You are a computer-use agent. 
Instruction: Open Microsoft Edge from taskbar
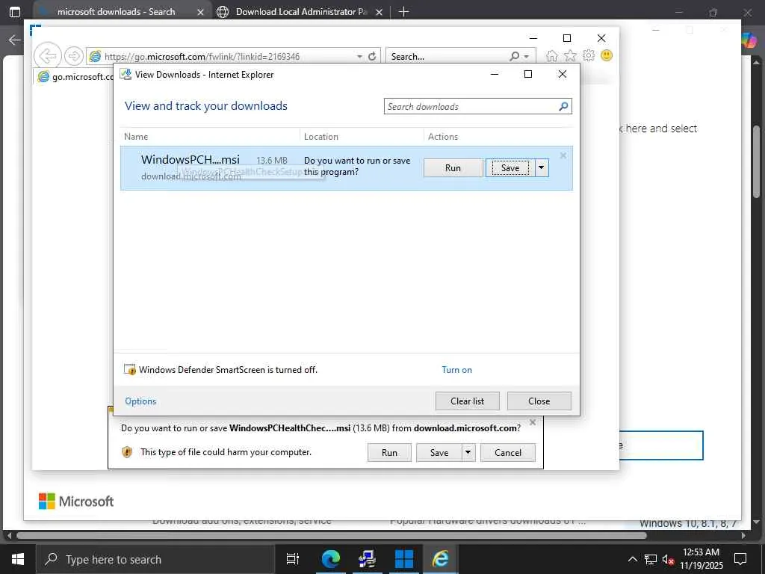(330, 559)
